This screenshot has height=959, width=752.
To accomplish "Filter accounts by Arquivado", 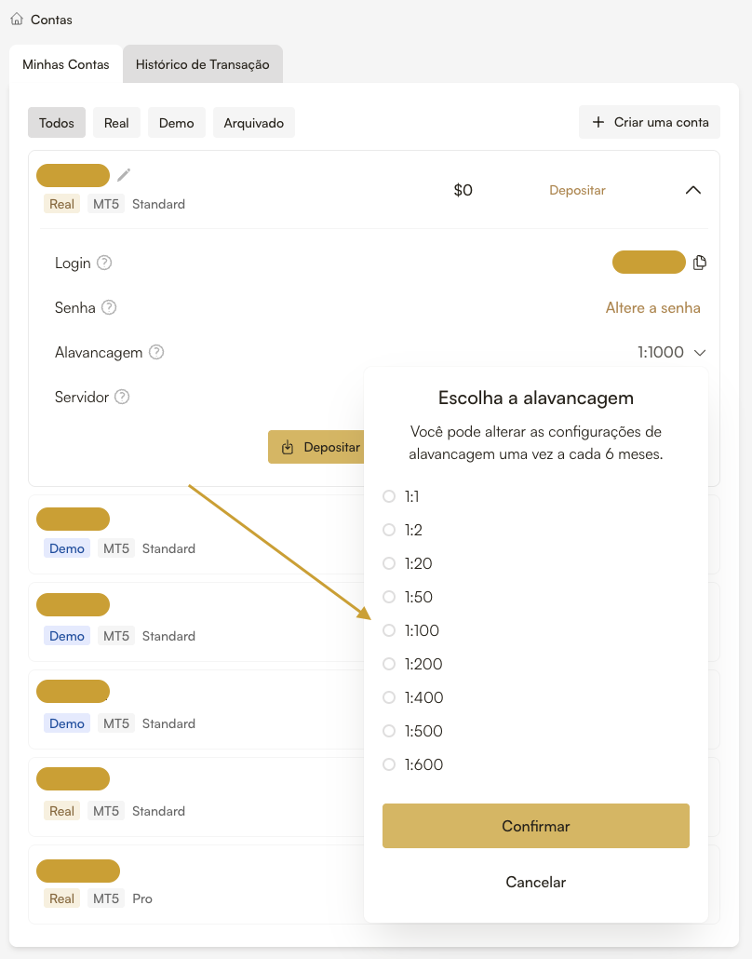I will pos(253,123).
